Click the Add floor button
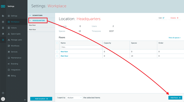The image size is (184, 102). [175, 98]
